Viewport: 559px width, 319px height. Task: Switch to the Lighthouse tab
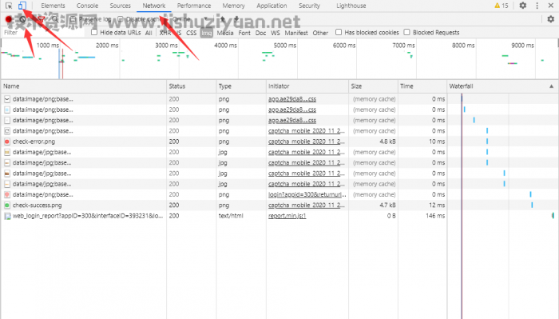coord(351,6)
